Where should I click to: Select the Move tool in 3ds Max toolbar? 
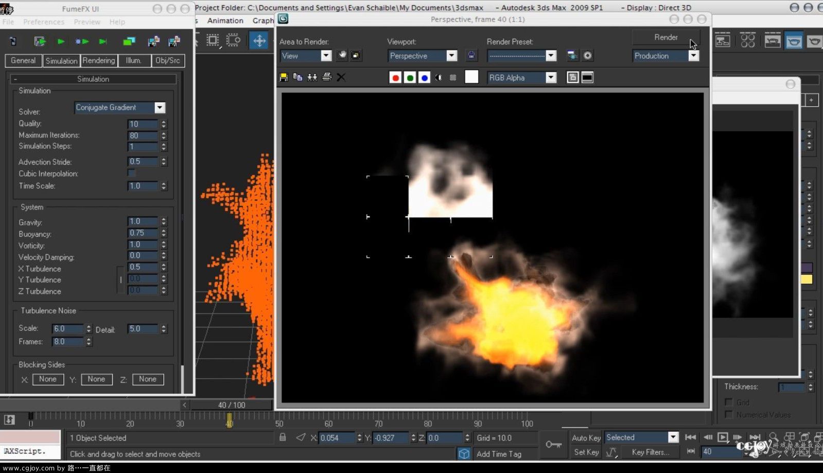259,40
